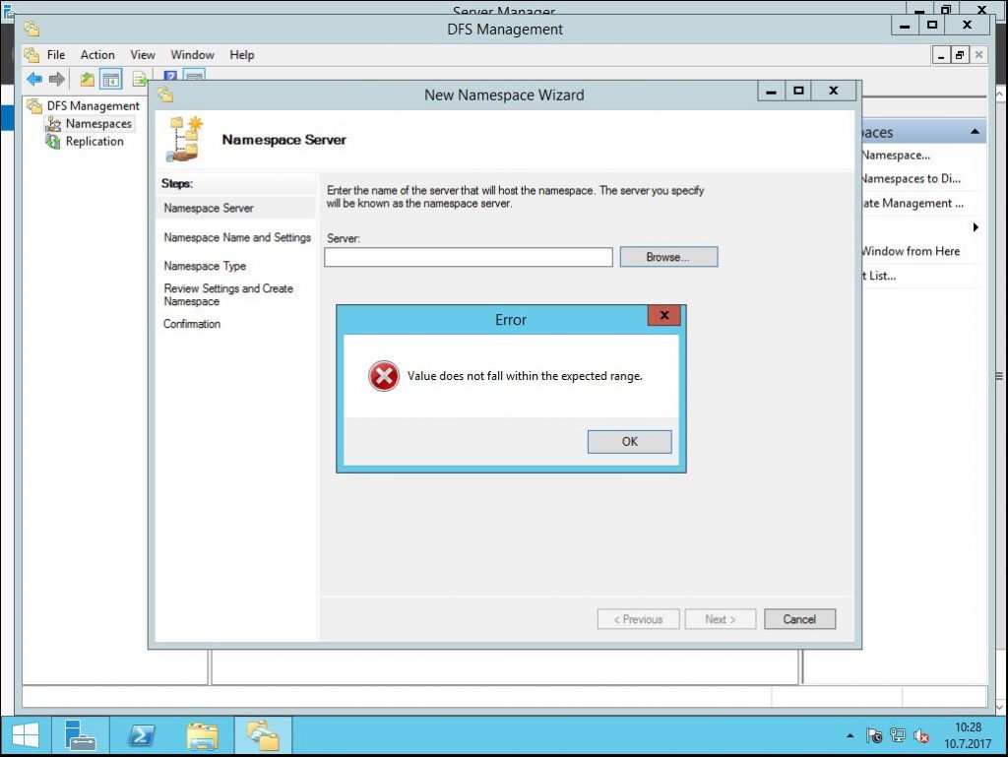The image size is (1008, 757).
Task: Select the Replication tree item
Action: tap(94, 142)
